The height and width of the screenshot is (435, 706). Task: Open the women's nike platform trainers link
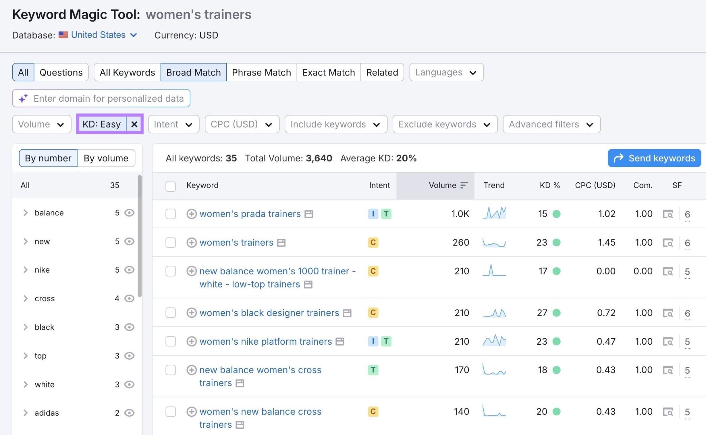pyautogui.click(x=265, y=342)
